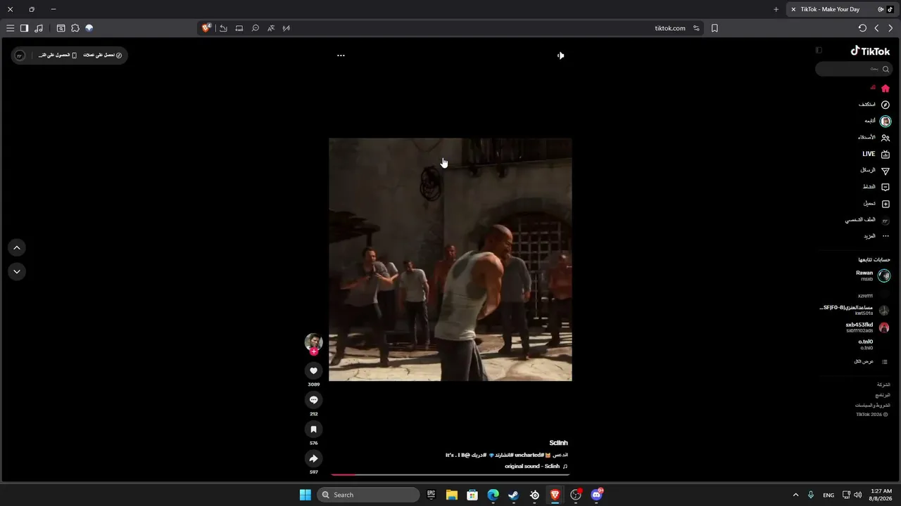The height and width of the screenshot is (506, 901).
Task: Click the gem wallet icon in the toolbar
Action: click(x=89, y=28)
